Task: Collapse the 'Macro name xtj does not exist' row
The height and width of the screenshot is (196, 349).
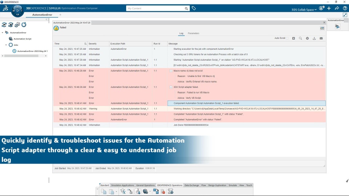Action: coord(171,71)
